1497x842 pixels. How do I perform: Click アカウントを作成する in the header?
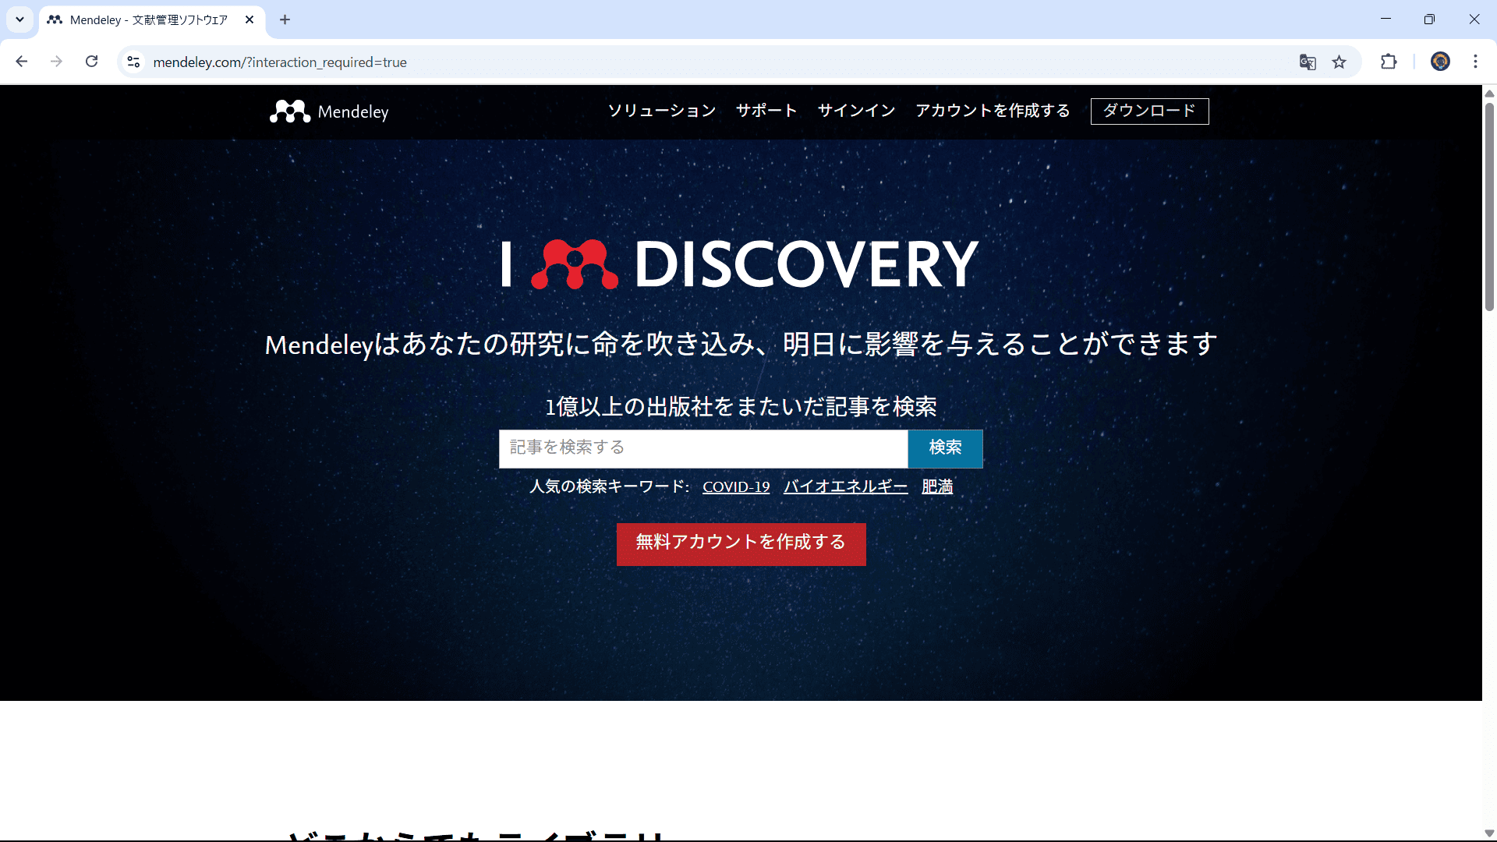pos(993,111)
